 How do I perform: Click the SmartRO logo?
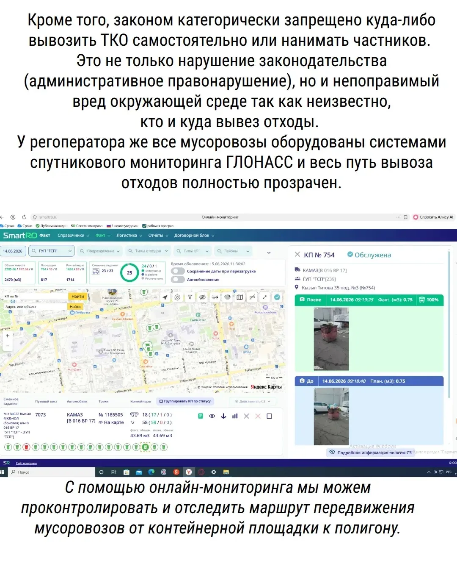20,236
